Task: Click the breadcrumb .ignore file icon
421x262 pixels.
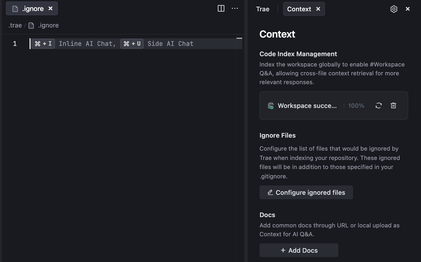Action: tap(31, 26)
